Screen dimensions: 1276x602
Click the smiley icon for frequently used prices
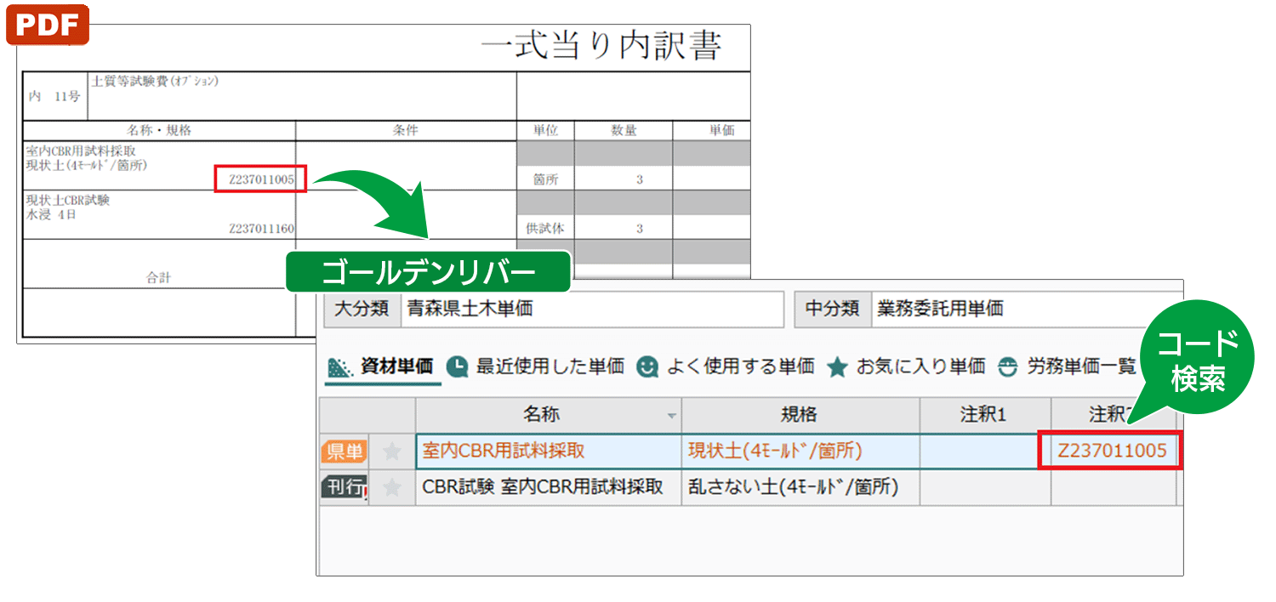tap(648, 366)
